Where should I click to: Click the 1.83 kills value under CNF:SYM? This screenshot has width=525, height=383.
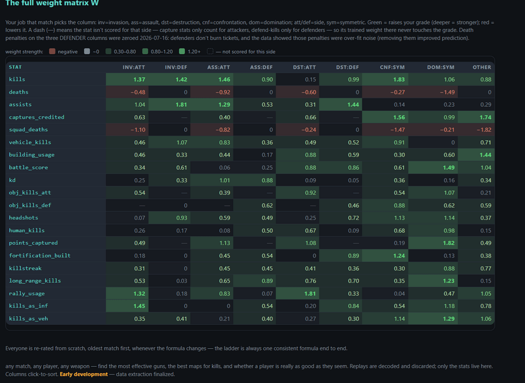point(399,79)
